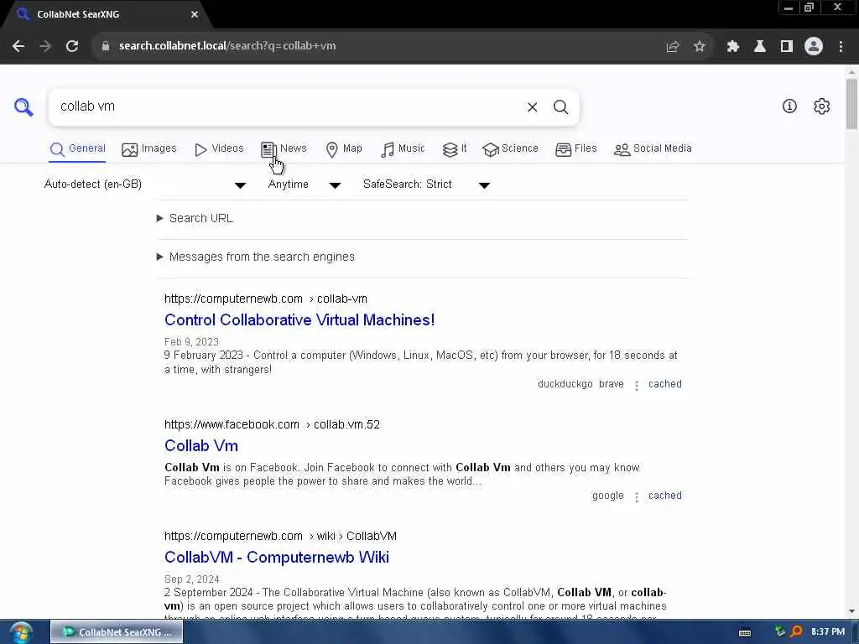Switch to the Music tab

coord(403,149)
